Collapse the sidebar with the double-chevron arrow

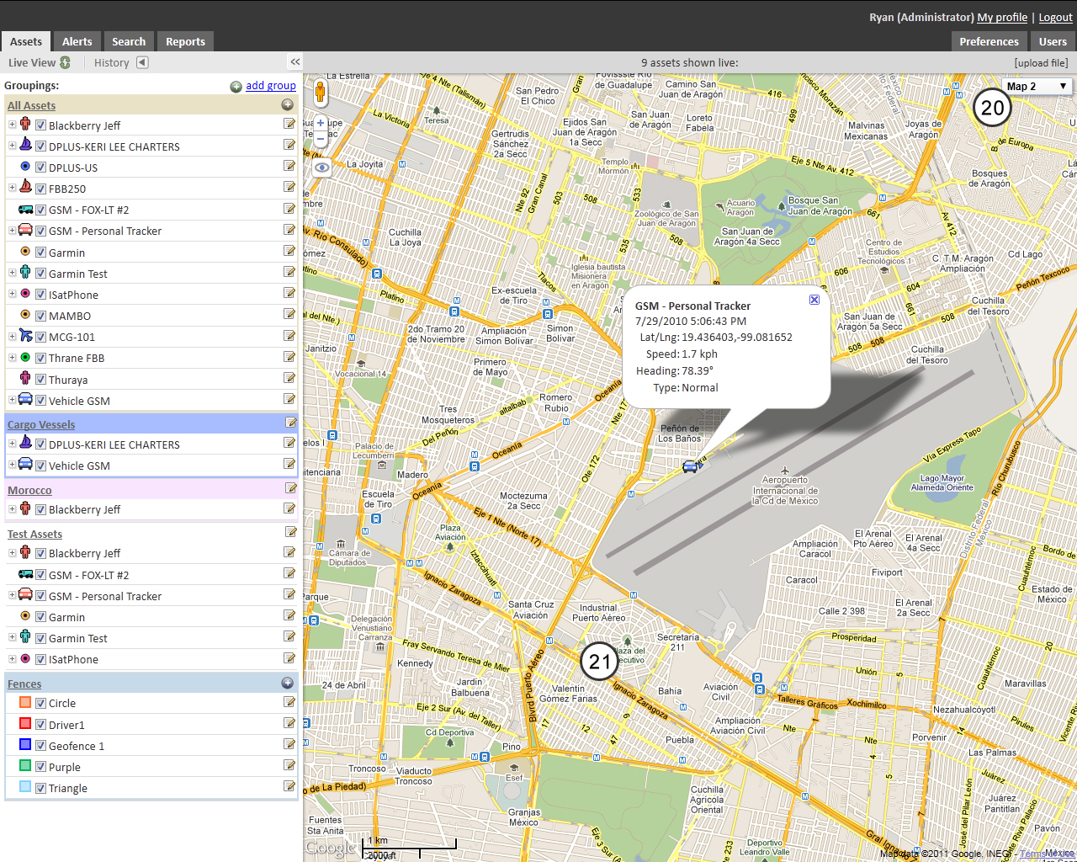tap(294, 61)
